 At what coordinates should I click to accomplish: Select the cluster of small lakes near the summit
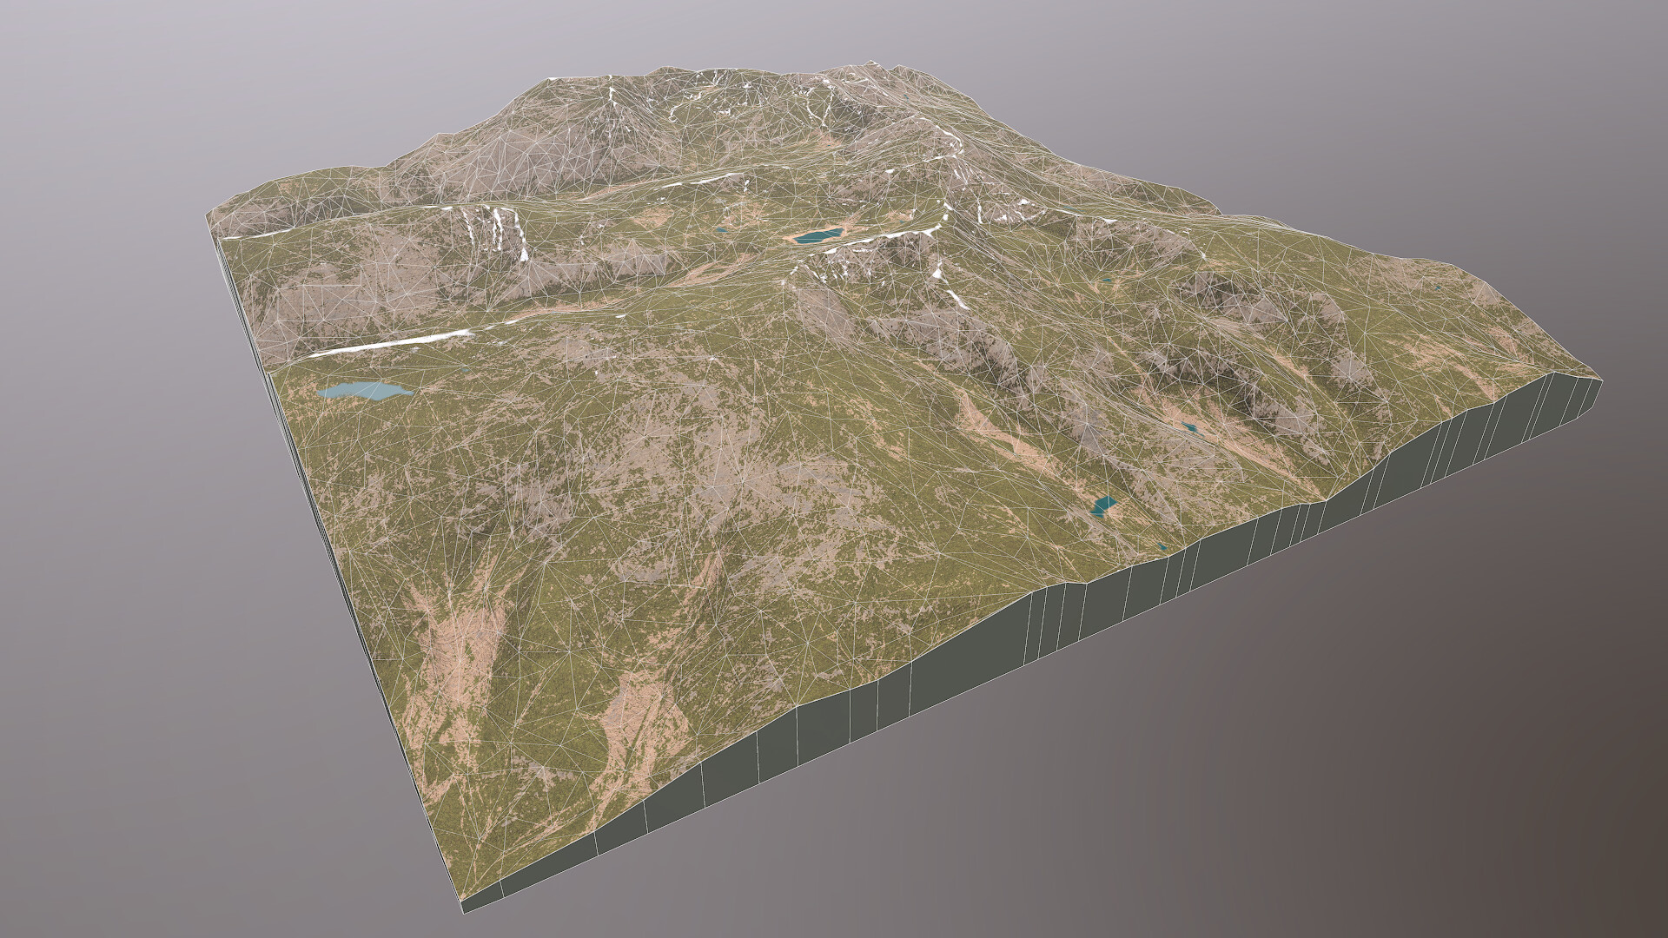[x=817, y=234]
